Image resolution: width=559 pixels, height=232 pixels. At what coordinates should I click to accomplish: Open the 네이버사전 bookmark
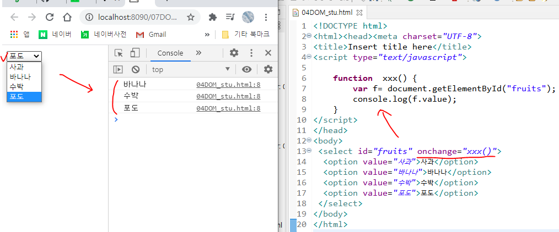click(104, 35)
